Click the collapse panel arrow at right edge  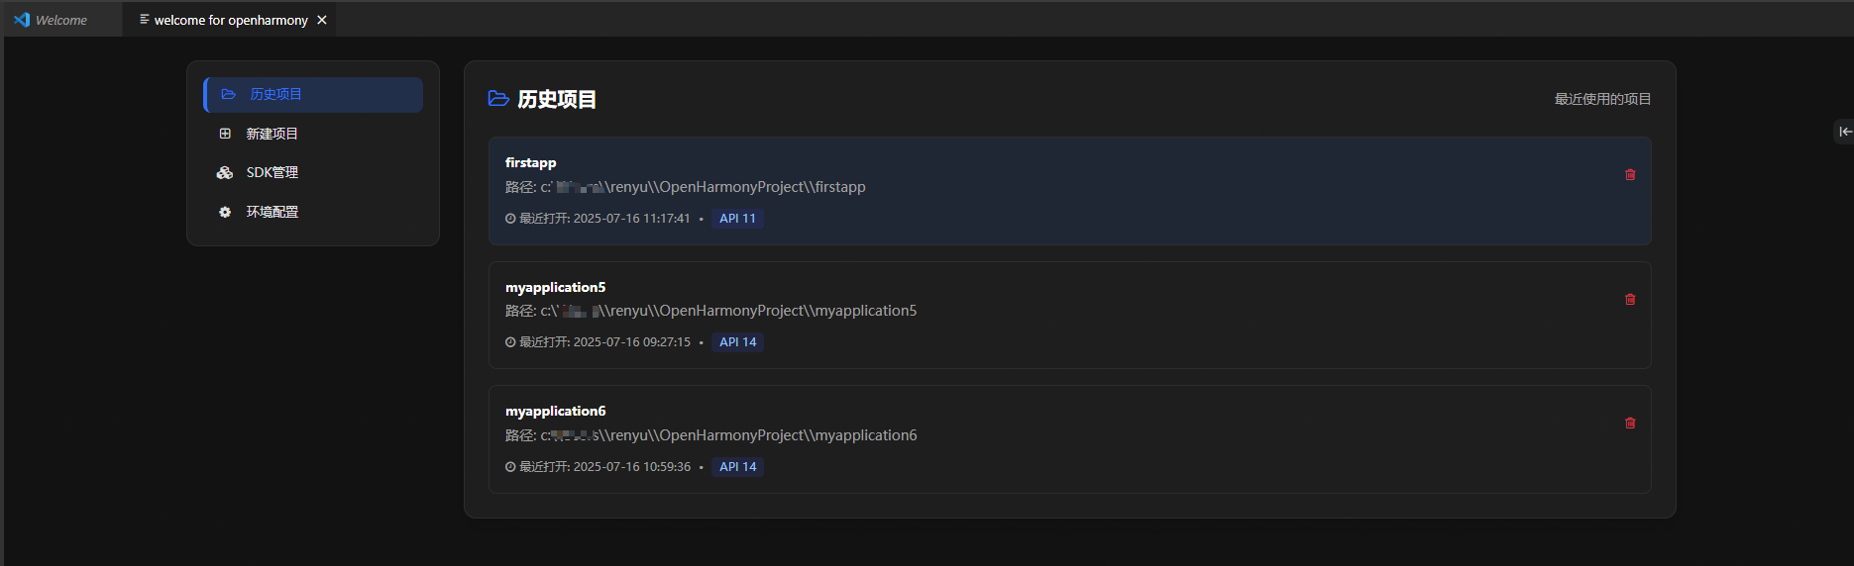click(1844, 132)
